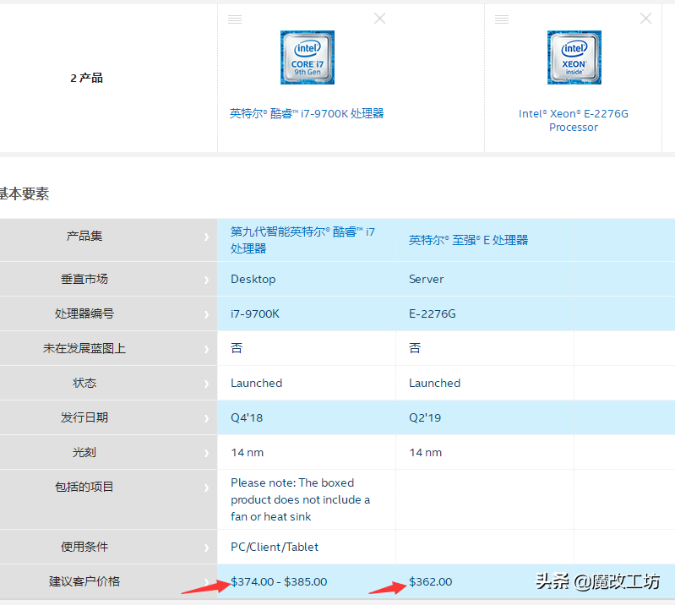This screenshot has width=675, height=605.
Task: Click the 垂直市场 row label
Action: click(x=84, y=279)
